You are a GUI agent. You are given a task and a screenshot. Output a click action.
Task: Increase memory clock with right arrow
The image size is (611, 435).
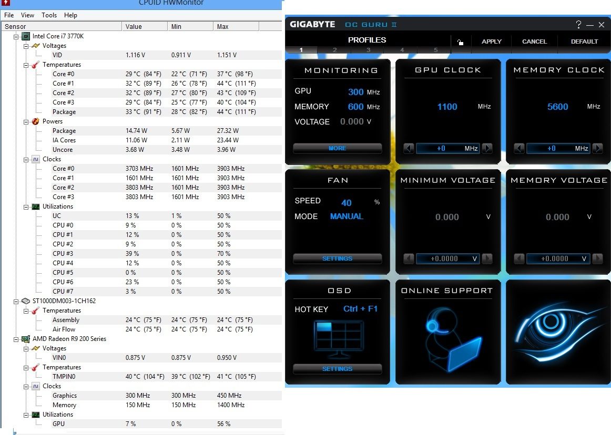pyautogui.click(x=597, y=148)
